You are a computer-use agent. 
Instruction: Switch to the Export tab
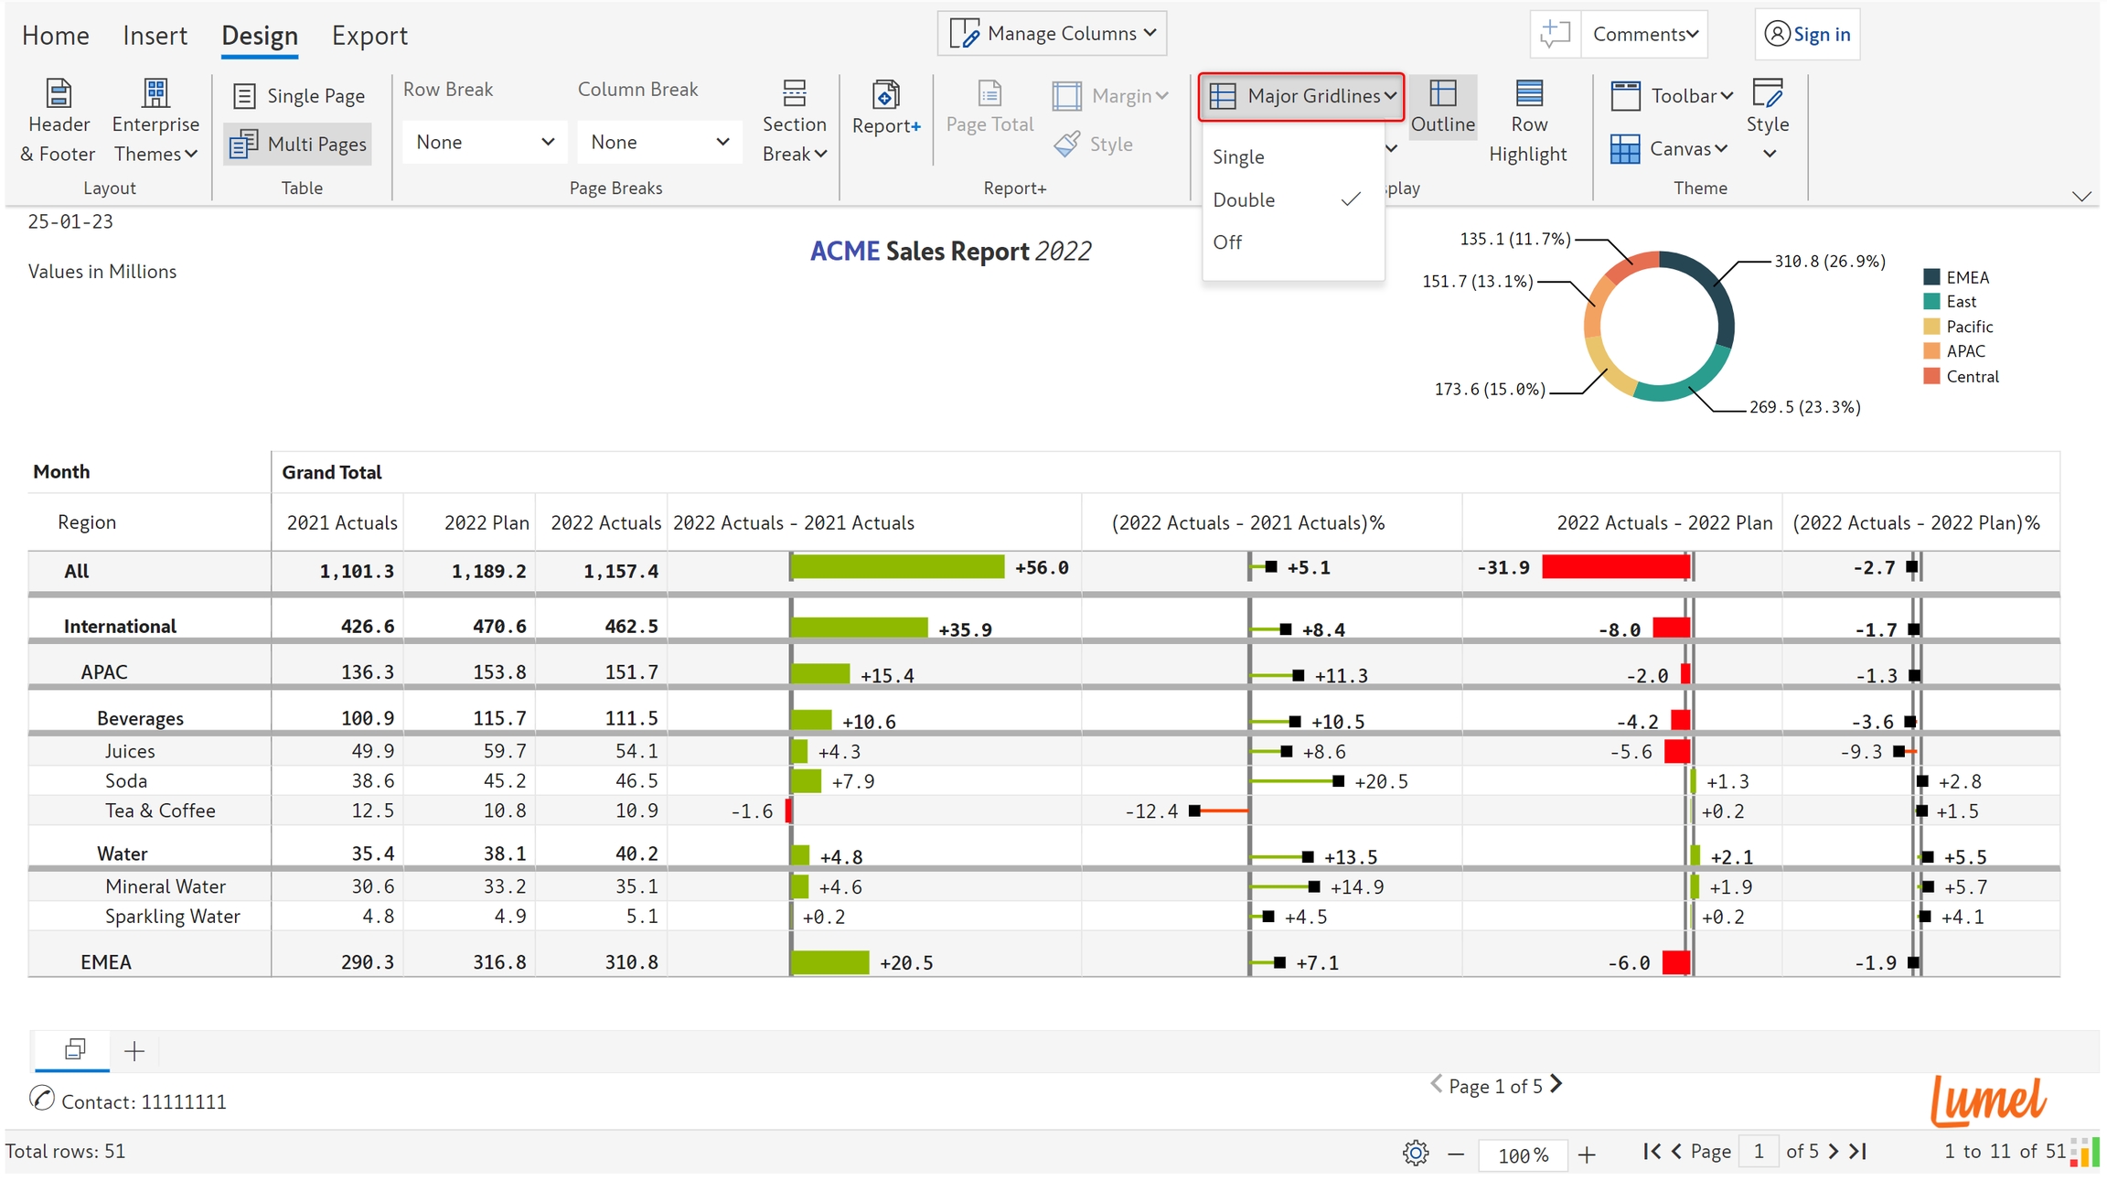pyautogui.click(x=369, y=36)
